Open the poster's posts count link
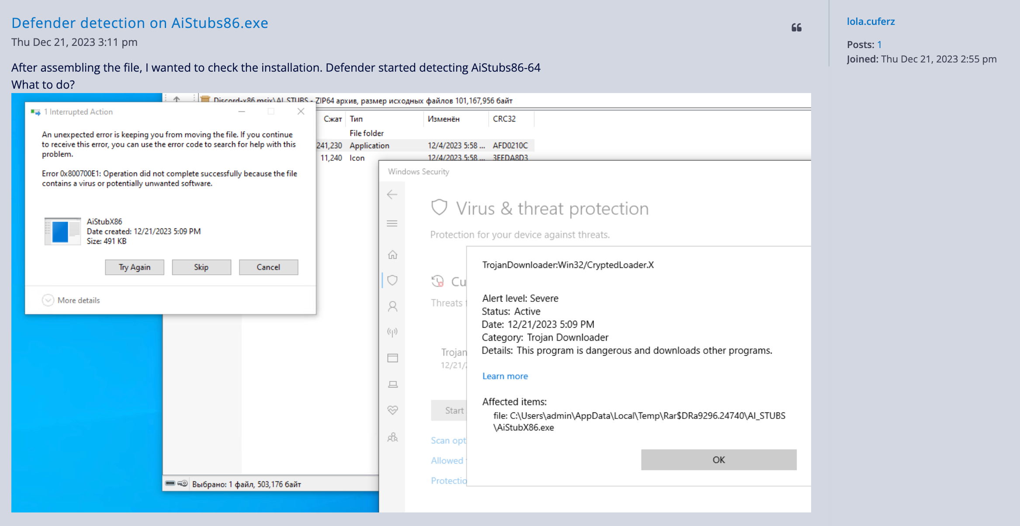Viewport: 1020px width, 526px height. click(x=879, y=45)
